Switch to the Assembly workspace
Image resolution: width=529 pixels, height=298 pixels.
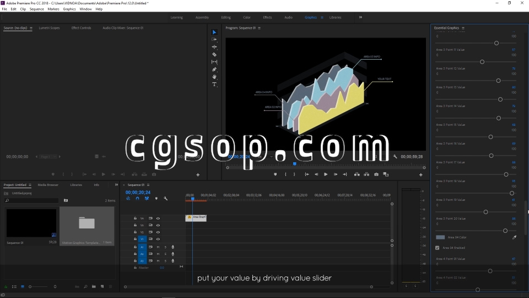[202, 17]
